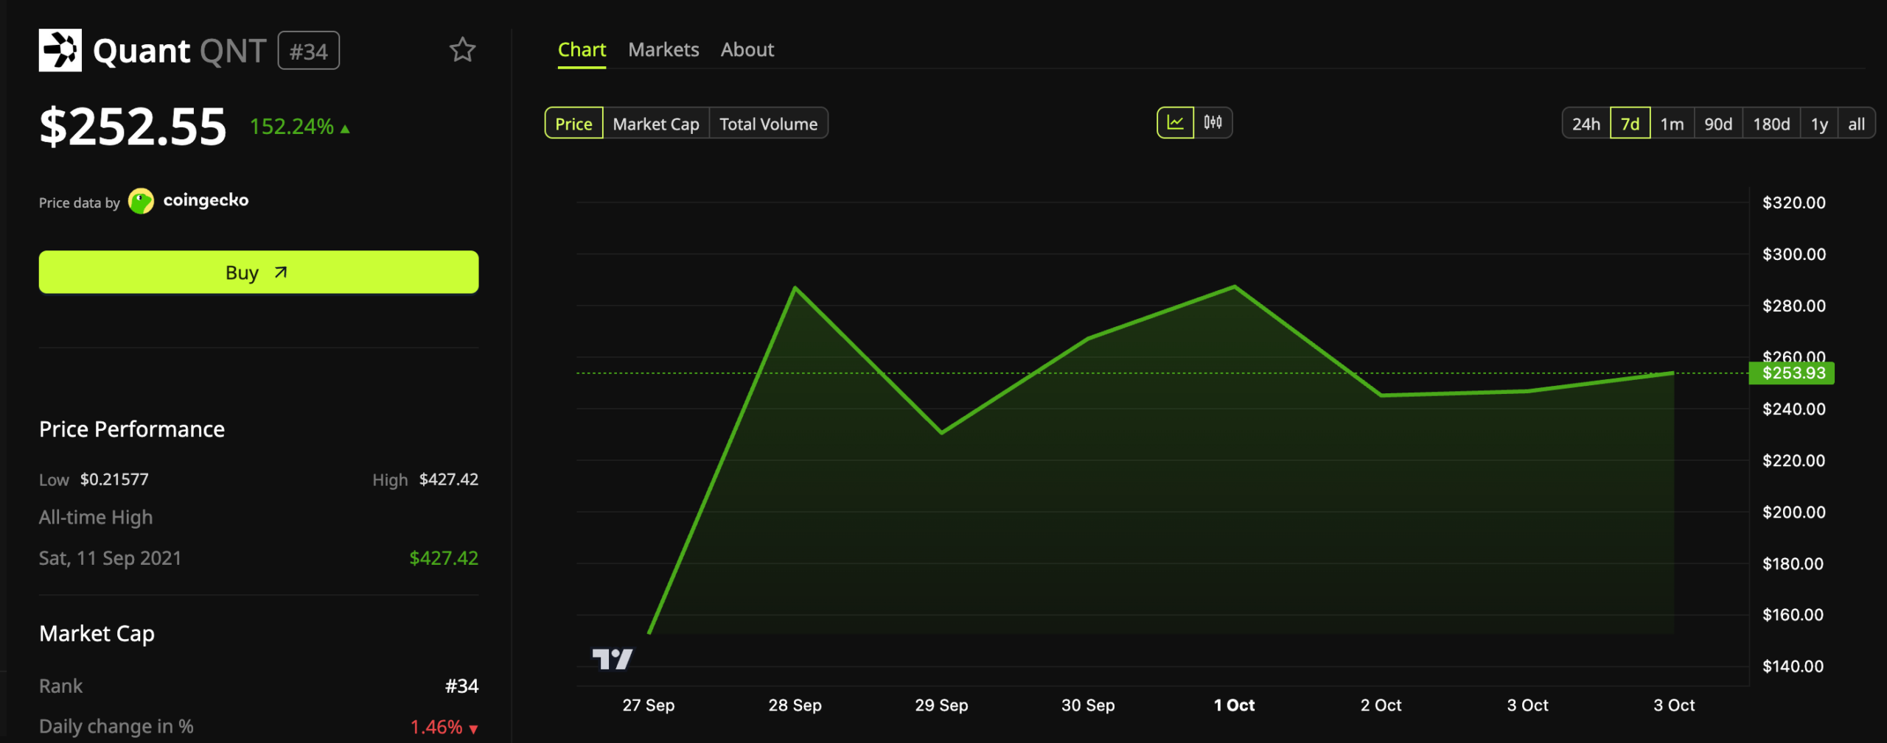The width and height of the screenshot is (1887, 743).
Task: Click the #34 rank badge near title
Action: point(308,51)
